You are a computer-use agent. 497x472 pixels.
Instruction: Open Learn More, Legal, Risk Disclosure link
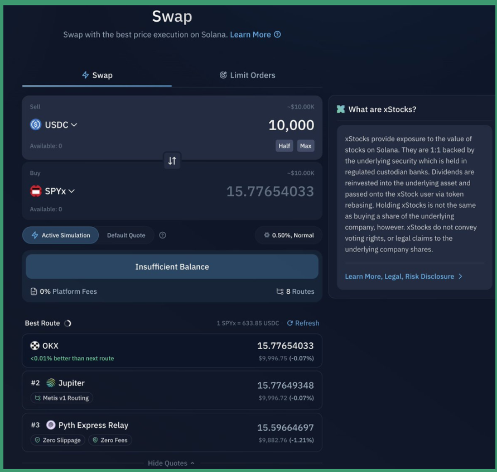pyautogui.click(x=403, y=276)
